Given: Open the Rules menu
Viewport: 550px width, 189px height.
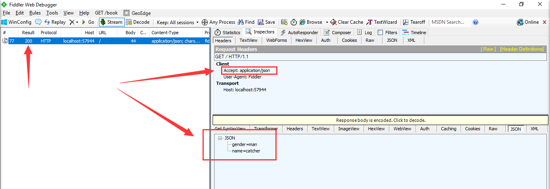Looking at the screenshot, I should pyautogui.click(x=35, y=13).
